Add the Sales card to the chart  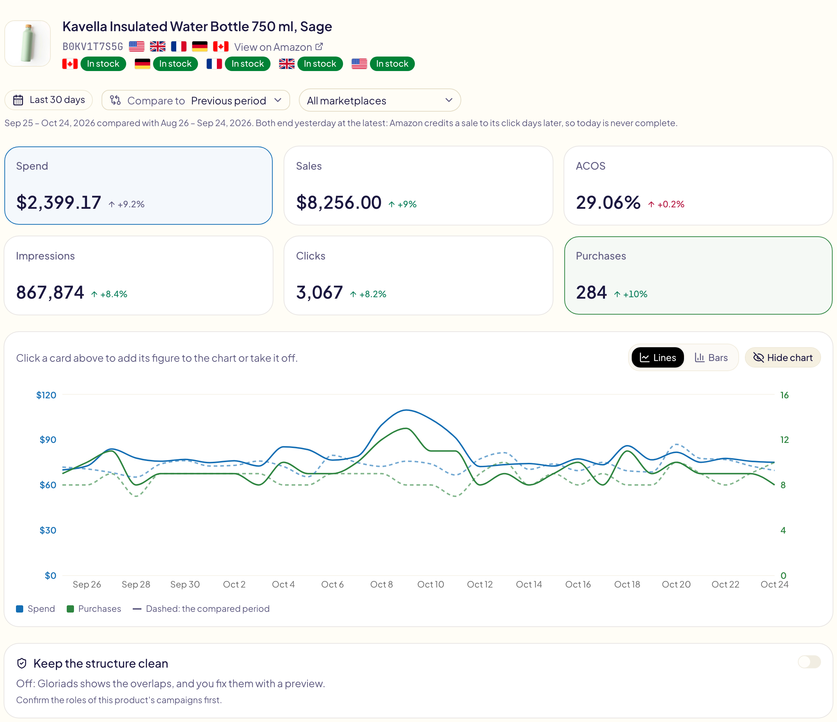pyautogui.click(x=418, y=186)
